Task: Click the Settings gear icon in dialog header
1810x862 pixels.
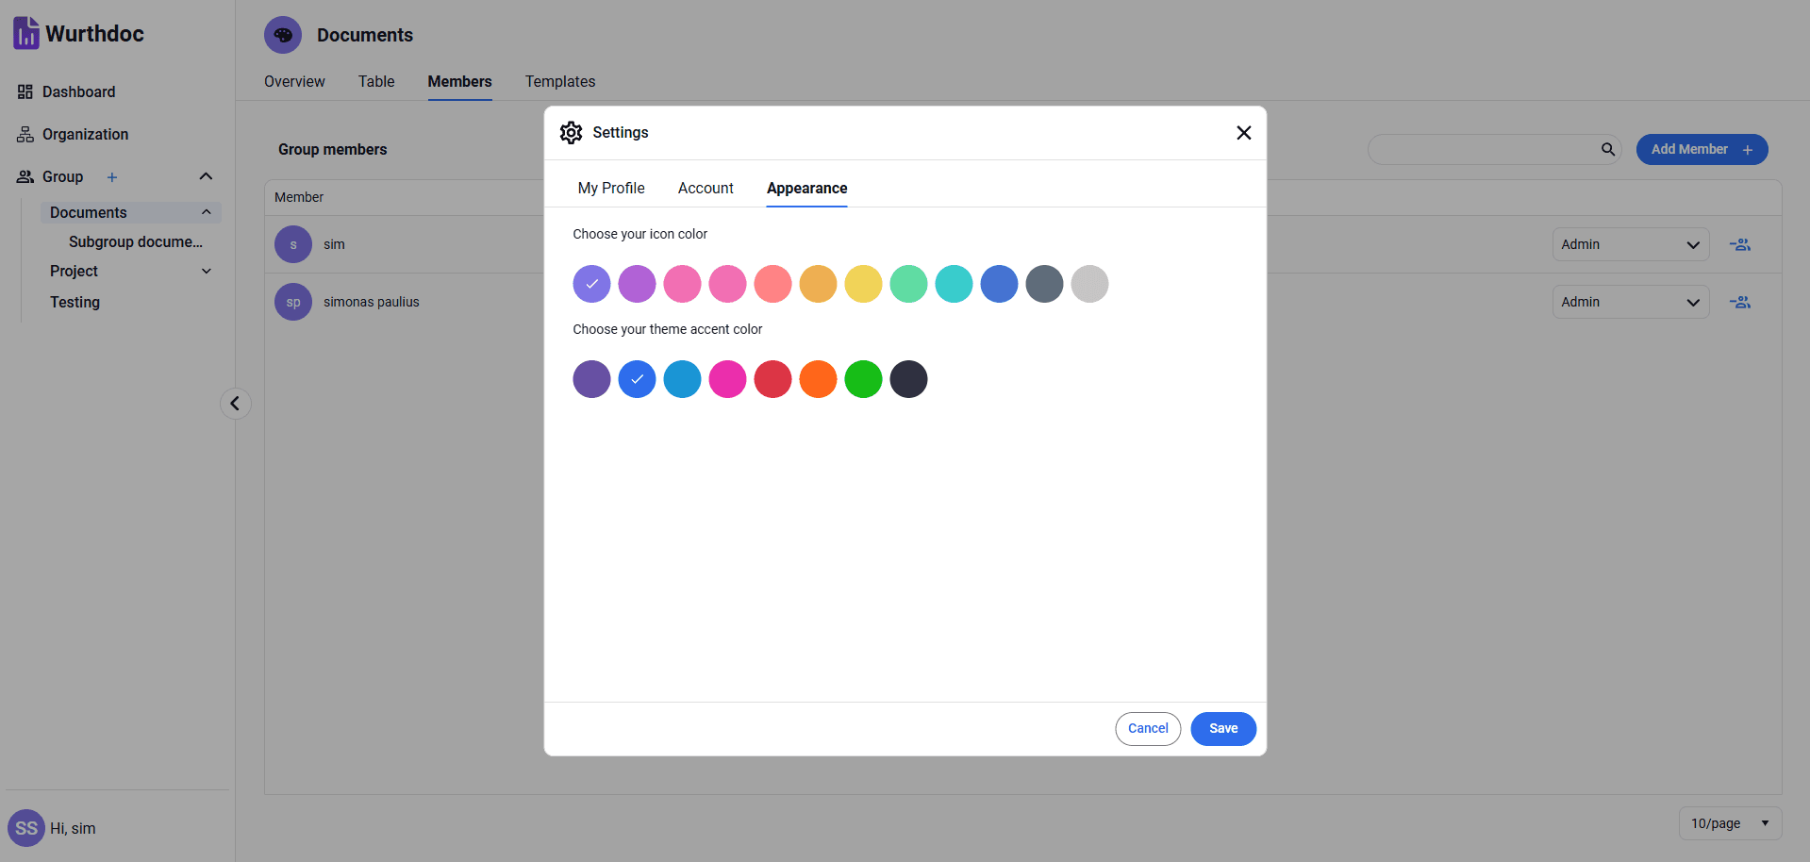Action: click(571, 133)
